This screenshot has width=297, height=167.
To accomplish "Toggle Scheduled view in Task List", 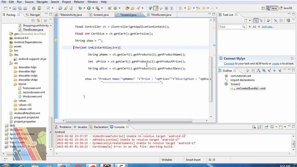I will tap(261, 20).
